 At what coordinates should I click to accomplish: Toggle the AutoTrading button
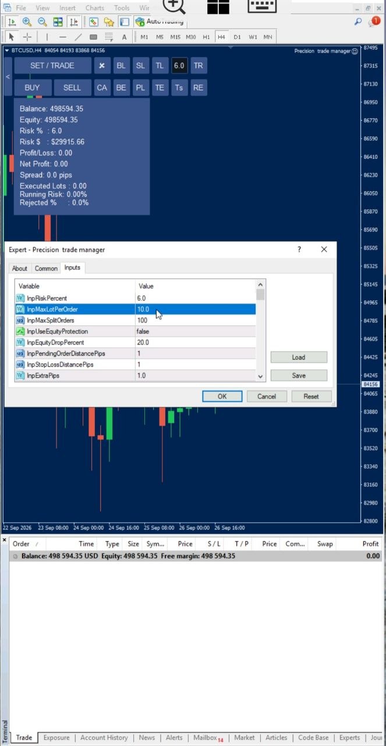pyautogui.click(x=159, y=22)
